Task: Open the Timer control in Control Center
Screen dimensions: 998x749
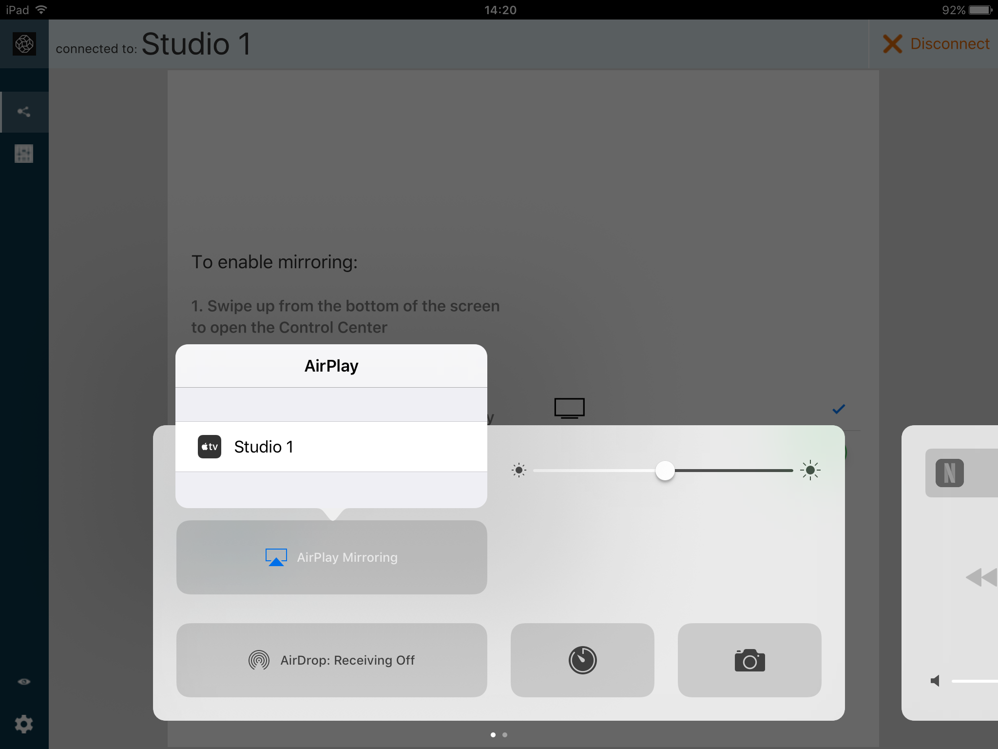Action: click(x=582, y=660)
